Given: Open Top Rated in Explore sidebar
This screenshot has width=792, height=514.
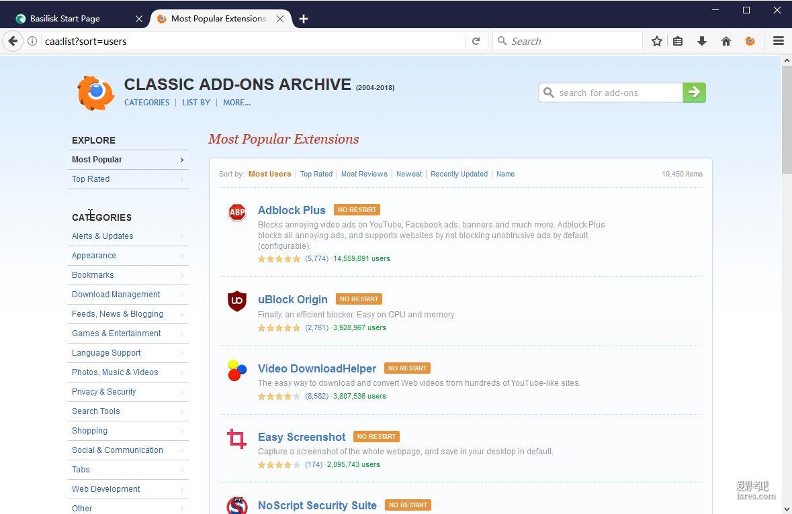Looking at the screenshot, I should 128,179.
